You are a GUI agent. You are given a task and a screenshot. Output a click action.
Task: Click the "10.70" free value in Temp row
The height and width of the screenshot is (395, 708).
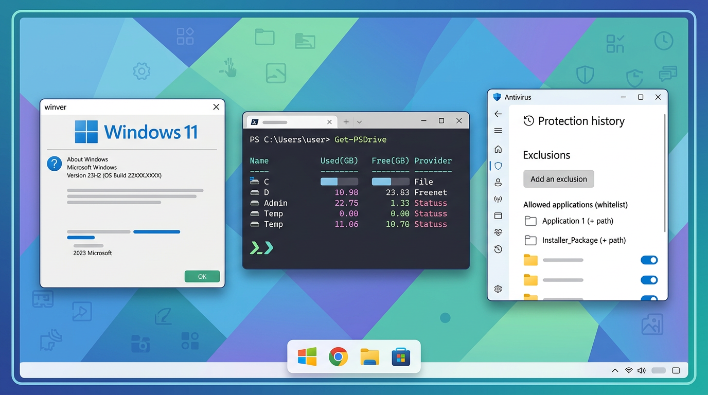tap(398, 224)
